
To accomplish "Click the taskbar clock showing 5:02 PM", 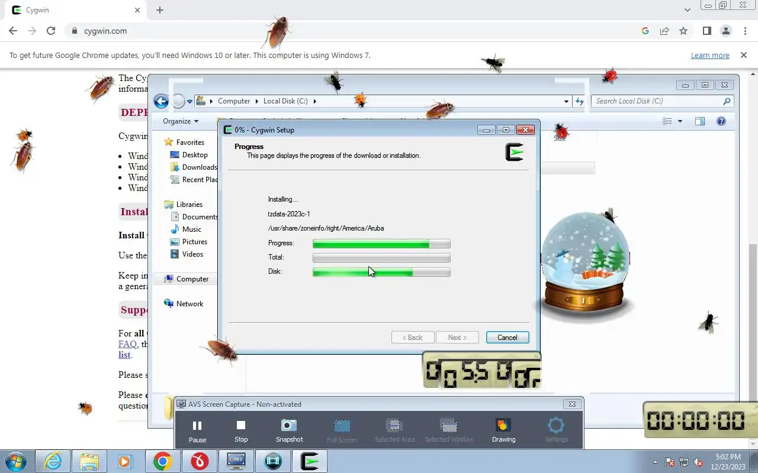I will [x=728, y=461].
